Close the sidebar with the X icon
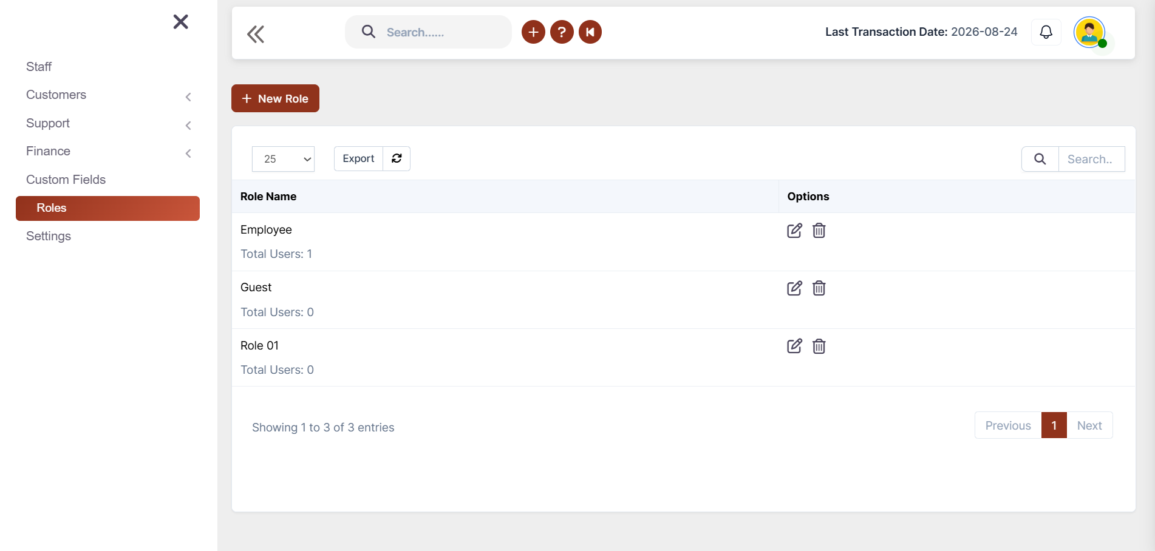Viewport: 1155px width, 551px height. click(180, 22)
